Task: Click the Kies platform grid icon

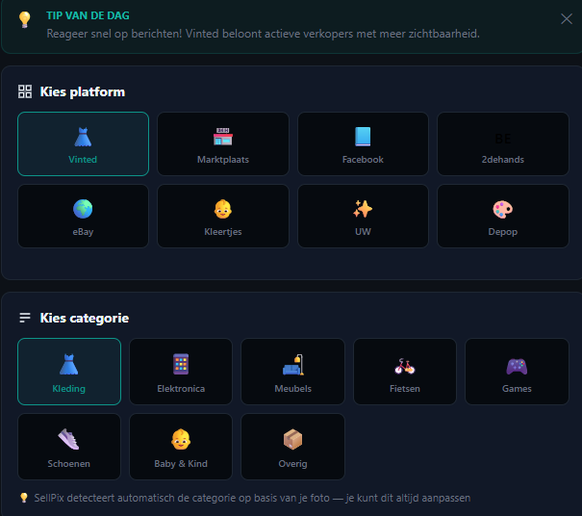Action: 25,91
